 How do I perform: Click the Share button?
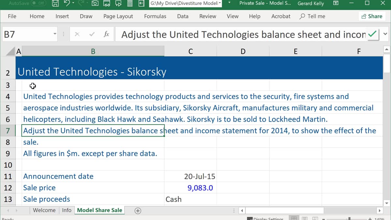pos(372,16)
